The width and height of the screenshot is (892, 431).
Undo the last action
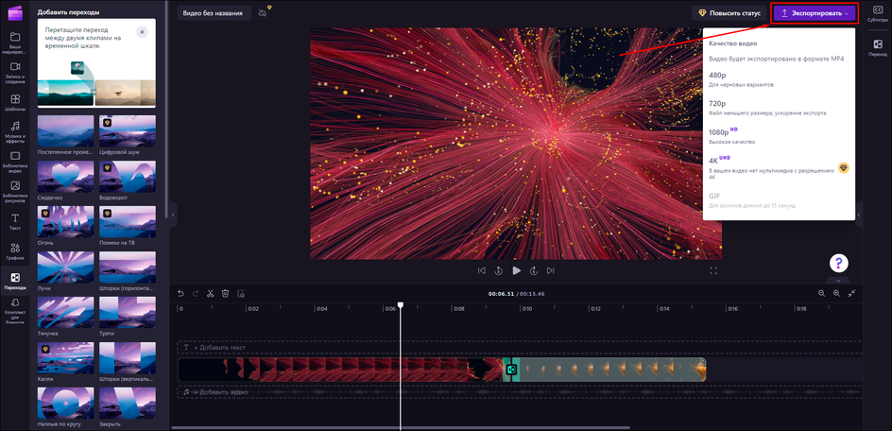[180, 293]
